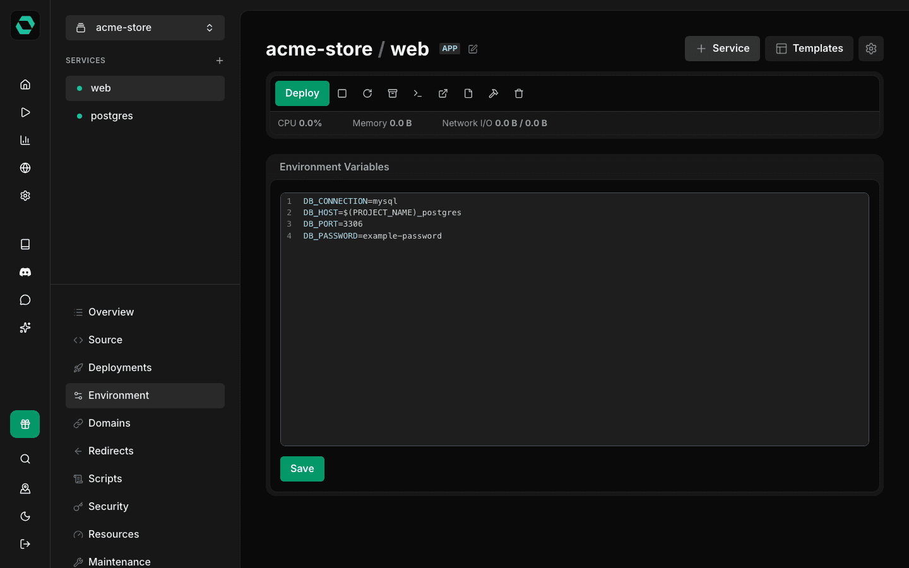Viewport: 909px width, 568px height.
Task: Click the acme-store breadcrumb title
Action: (319, 49)
